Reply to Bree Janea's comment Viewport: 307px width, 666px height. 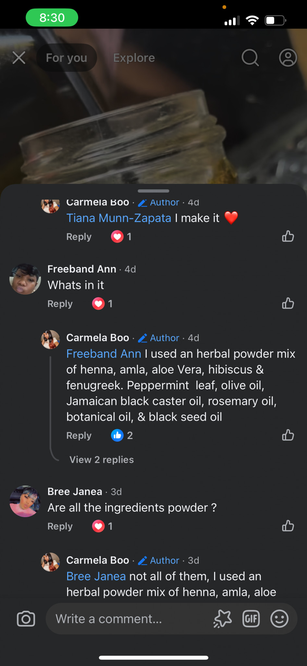click(x=60, y=526)
